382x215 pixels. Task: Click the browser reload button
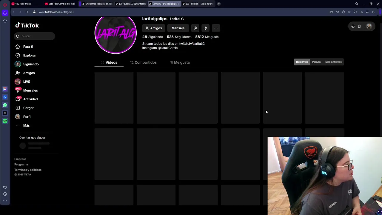(27, 12)
